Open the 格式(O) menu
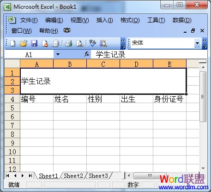Viewport: 211px width, 192px height. [130, 20]
